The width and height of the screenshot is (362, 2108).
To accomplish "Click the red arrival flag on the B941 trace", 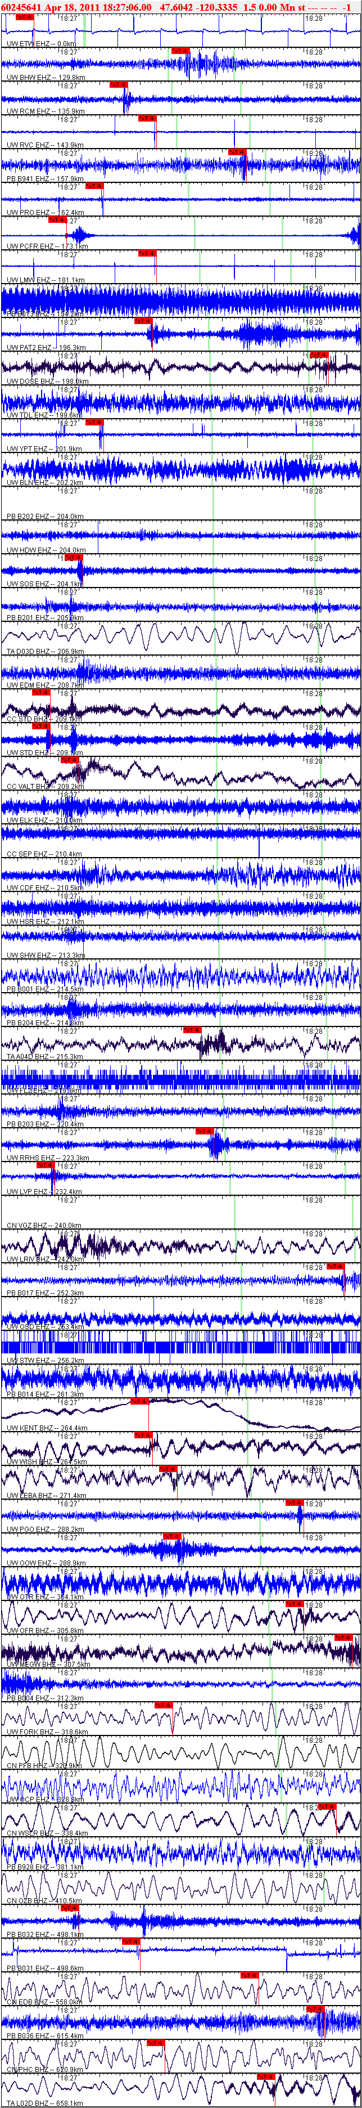I will 237,152.
